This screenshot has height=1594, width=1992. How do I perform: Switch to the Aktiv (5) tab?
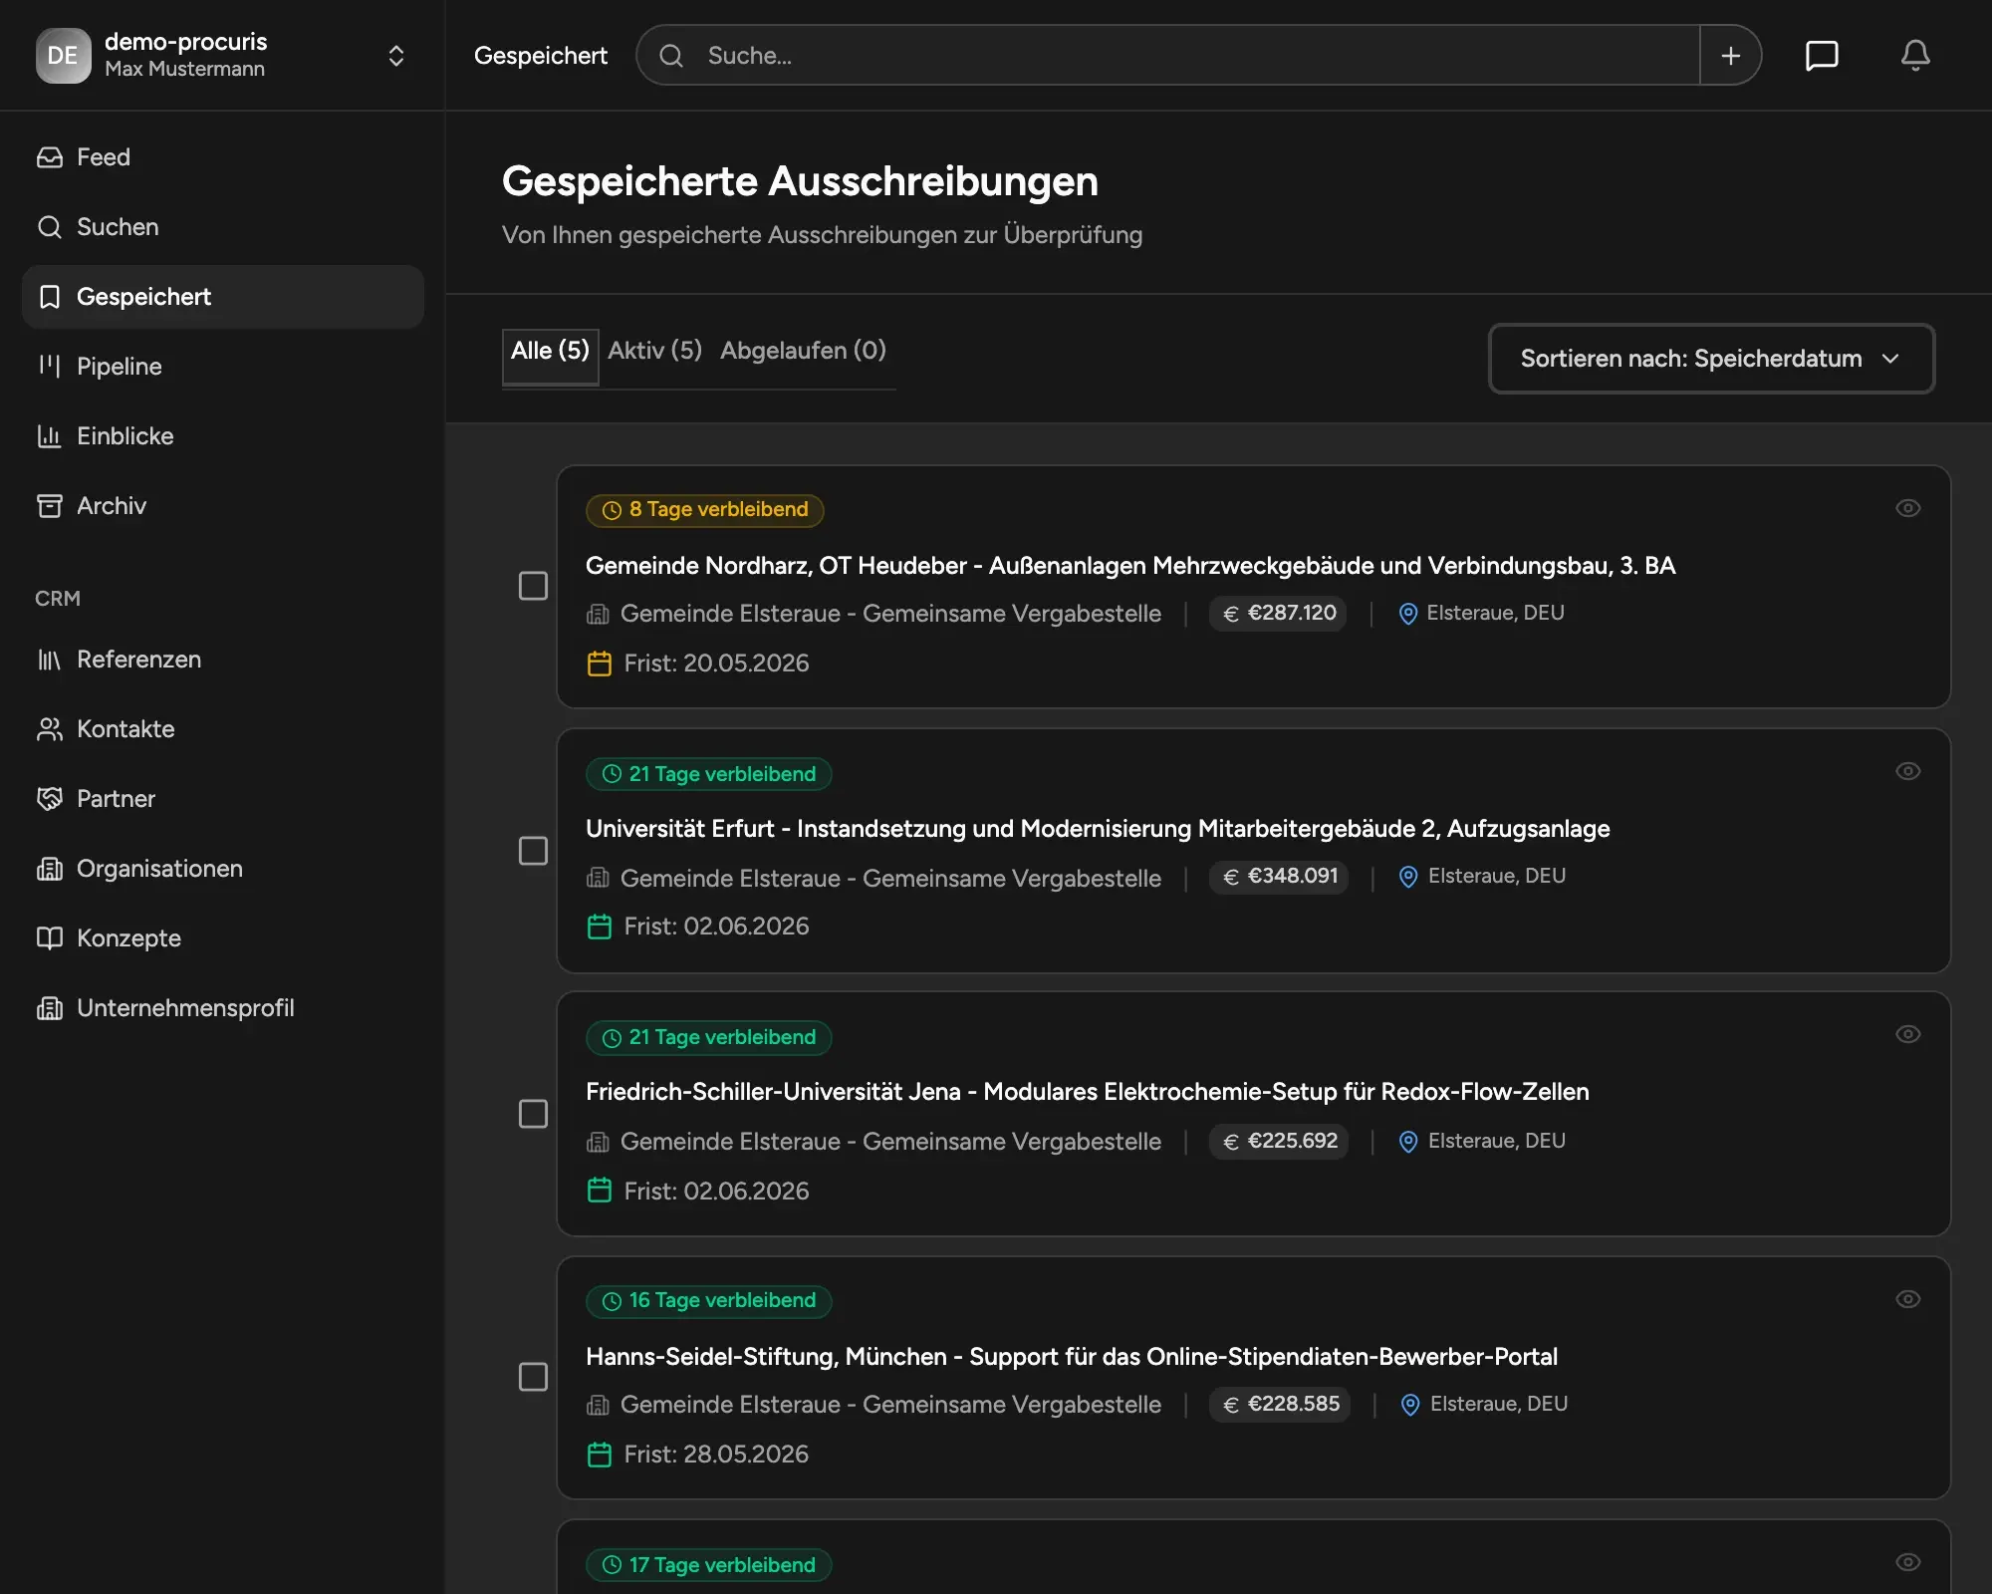click(x=655, y=352)
